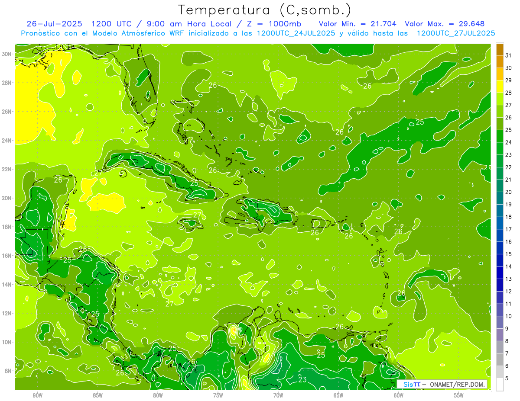Click the color scale label '28'
This screenshot has width=520, height=401.
tap(508, 93)
